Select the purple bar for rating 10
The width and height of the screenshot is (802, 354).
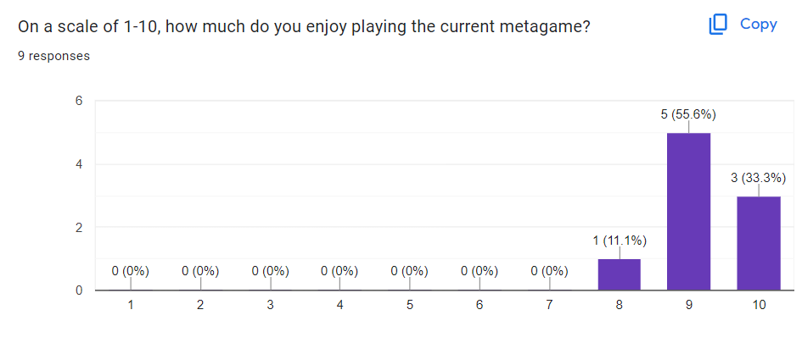(758, 243)
